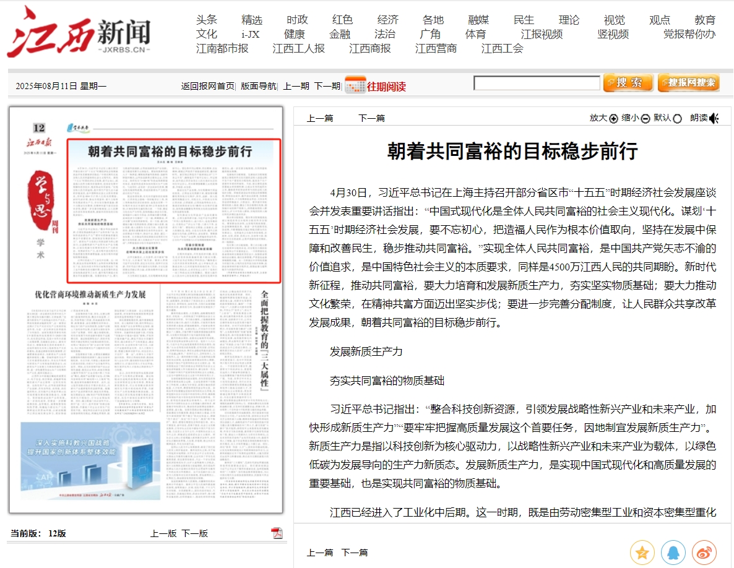Click the speaker read-aloud icon
734x568 pixels.
coord(714,118)
